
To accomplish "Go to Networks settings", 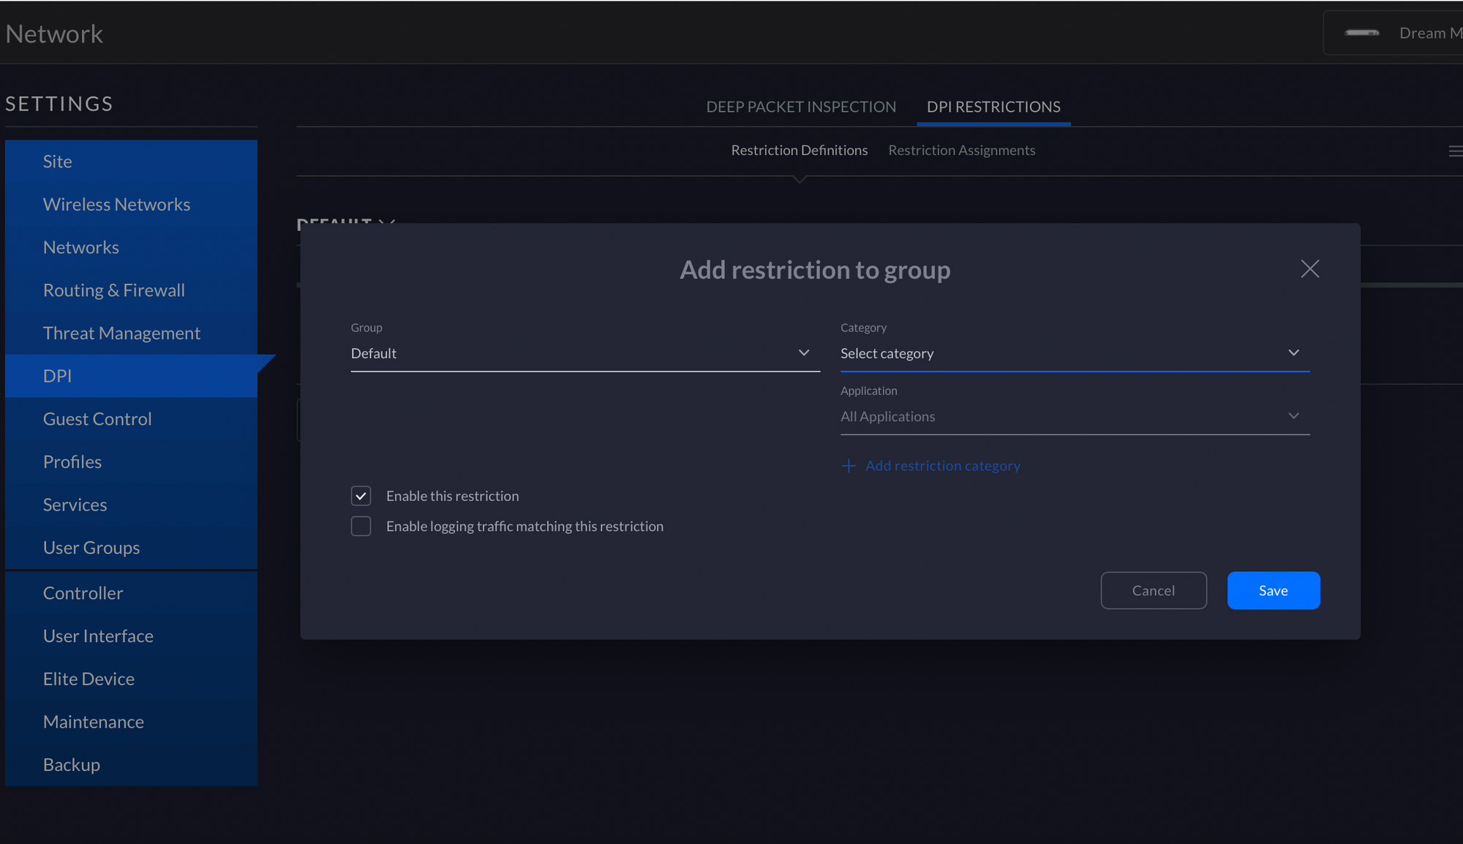I will (x=131, y=247).
